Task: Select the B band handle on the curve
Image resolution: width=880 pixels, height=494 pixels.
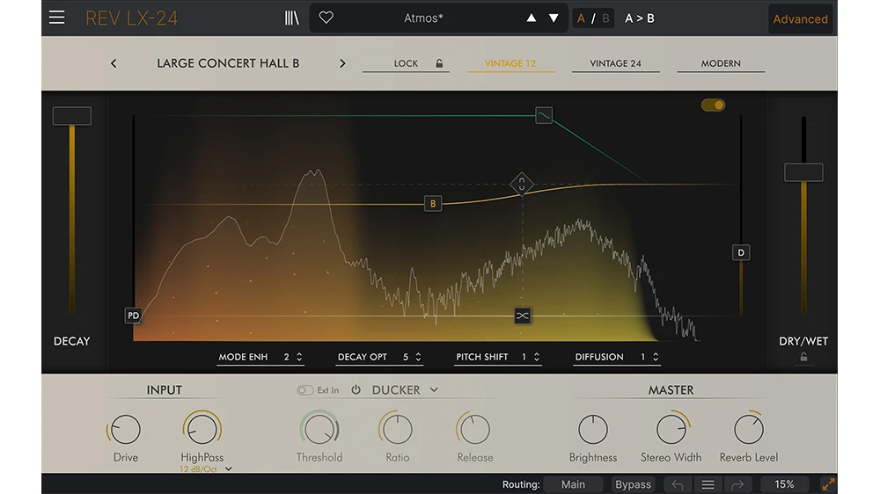Action: coord(432,204)
